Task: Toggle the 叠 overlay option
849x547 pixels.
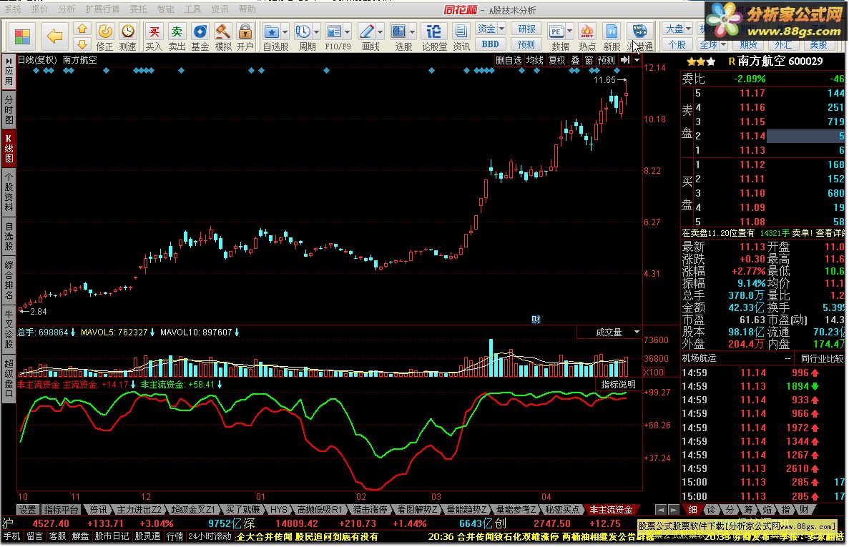Action: tap(575, 60)
